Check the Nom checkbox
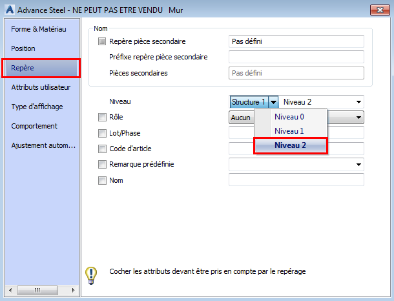 [102, 180]
